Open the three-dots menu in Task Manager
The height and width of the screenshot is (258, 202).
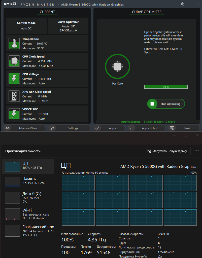tap(196, 151)
